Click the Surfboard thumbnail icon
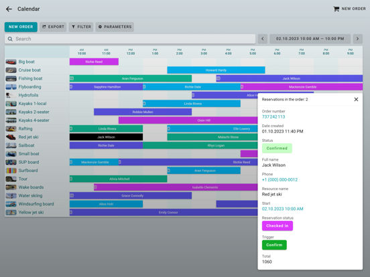The height and width of the screenshot is (277, 370). point(11,171)
